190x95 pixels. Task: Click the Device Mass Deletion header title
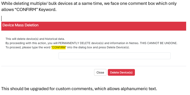tap(21, 25)
